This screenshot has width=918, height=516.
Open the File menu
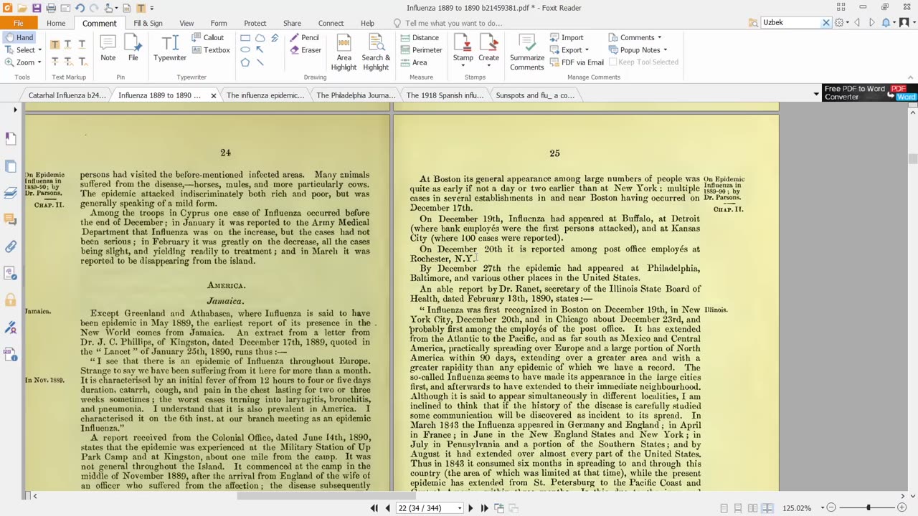click(19, 23)
